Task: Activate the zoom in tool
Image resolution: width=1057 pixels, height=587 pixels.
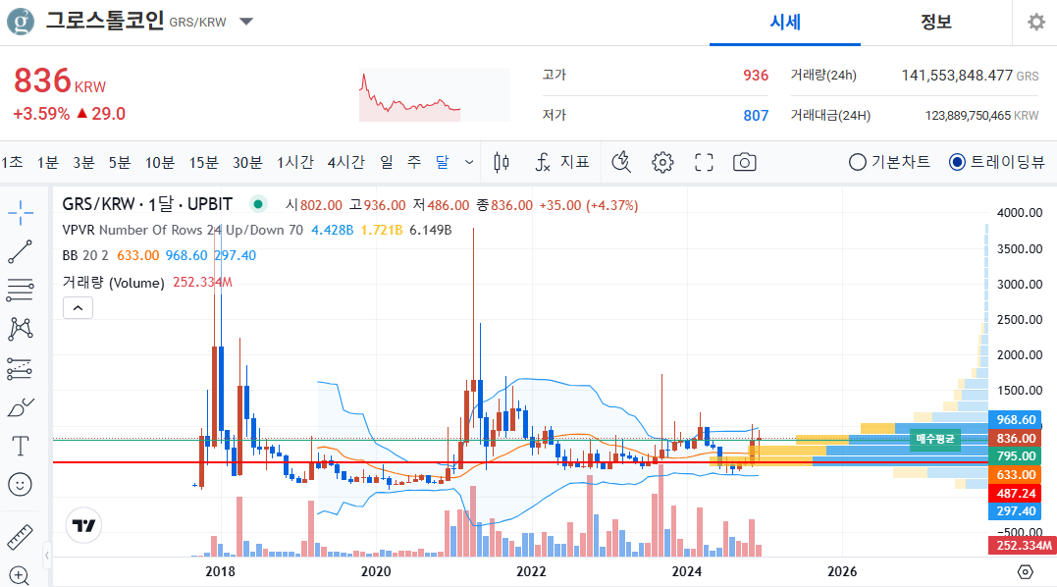Action: click(x=19, y=575)
